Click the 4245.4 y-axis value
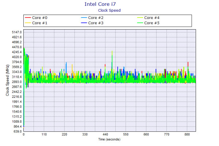The height and width of the screenshot is (146, 219). (17, 52)
